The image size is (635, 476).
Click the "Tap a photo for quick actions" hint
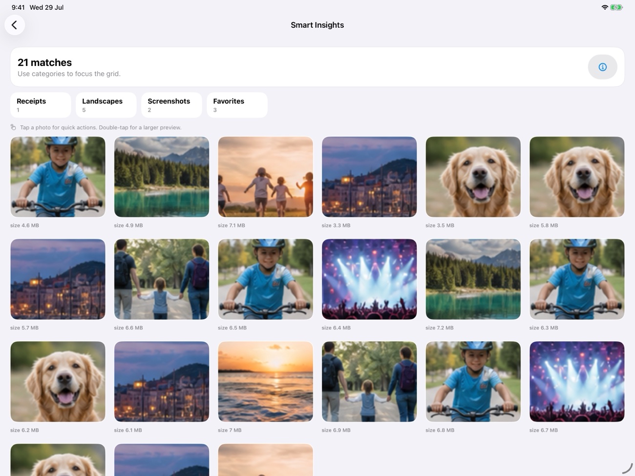pyautogui.click(x=101, y=127)
